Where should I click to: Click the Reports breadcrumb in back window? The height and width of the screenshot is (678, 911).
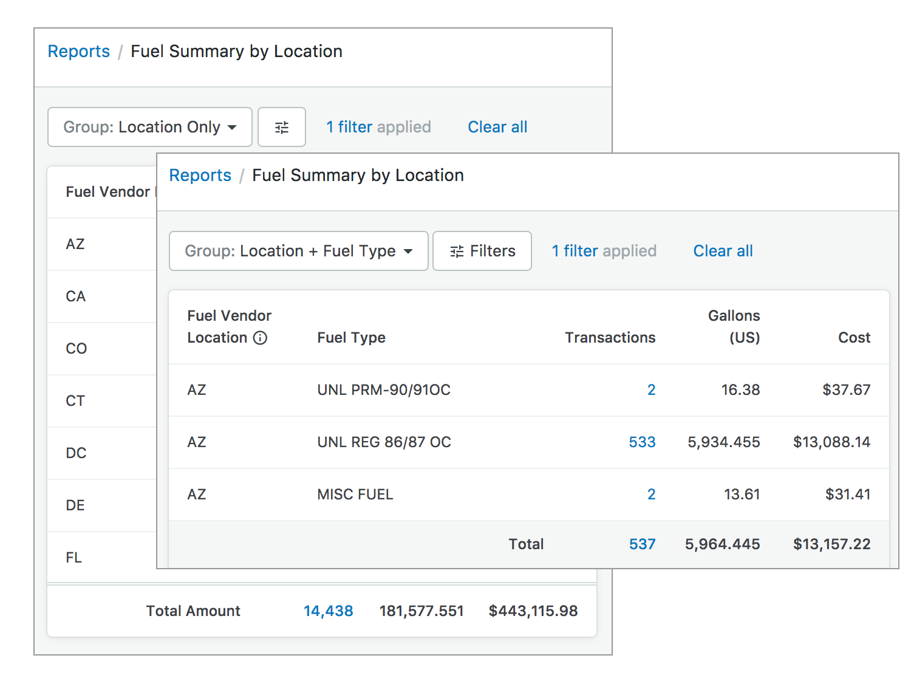coord(79,52)
